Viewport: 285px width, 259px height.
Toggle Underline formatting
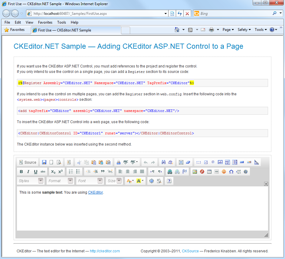(x=36, y=172)
